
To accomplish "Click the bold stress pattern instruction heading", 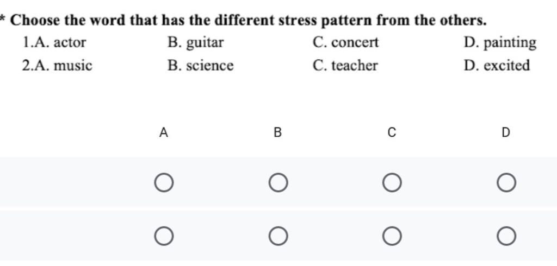I will click(x=249, y=21).
